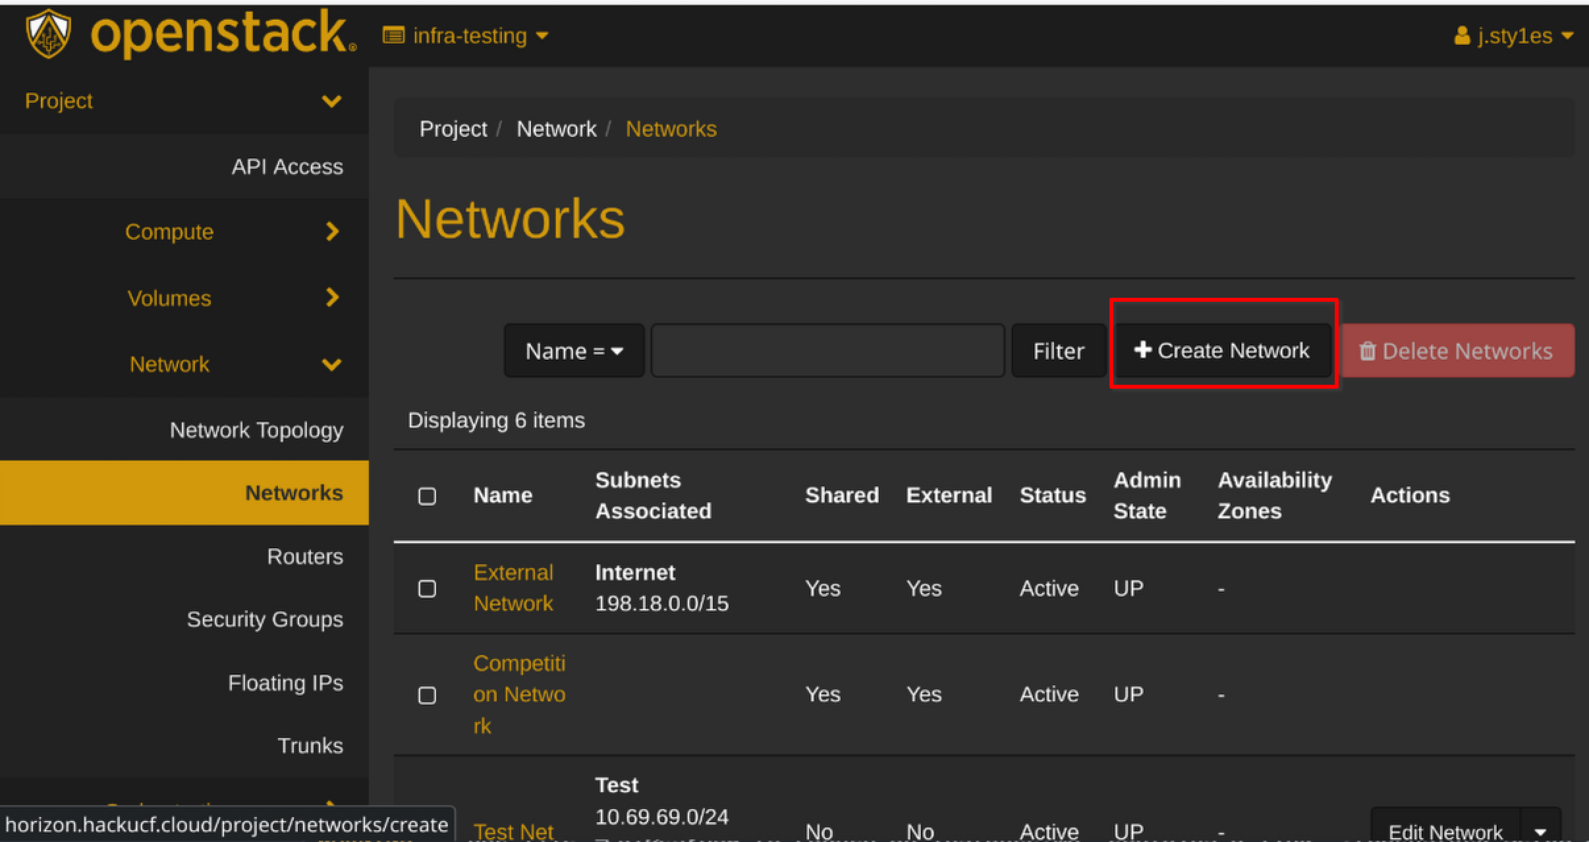Click Networks breadcrumb link

coord(671,129)
